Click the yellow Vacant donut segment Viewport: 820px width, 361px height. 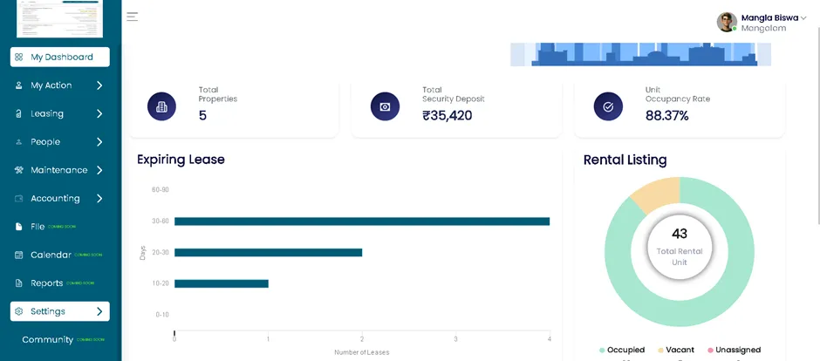pos(659,192)
